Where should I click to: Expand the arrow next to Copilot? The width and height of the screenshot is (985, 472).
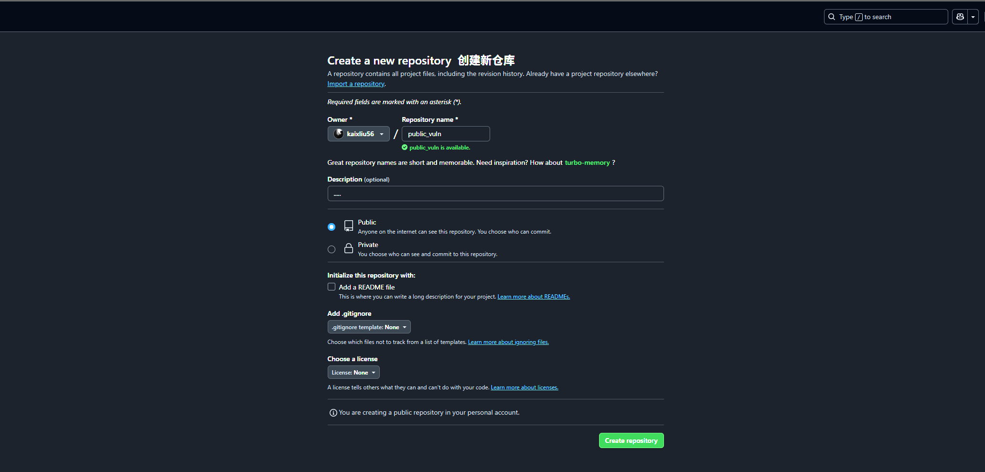[x=973, y=17]
